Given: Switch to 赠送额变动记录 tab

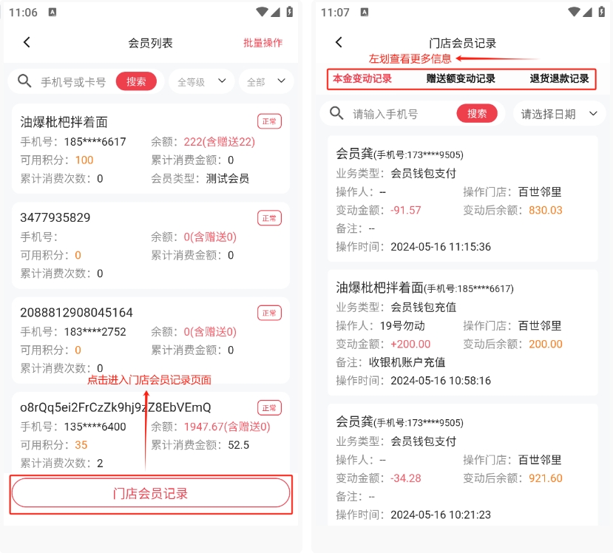Looking at the screenshot, I should coord(461,78).
